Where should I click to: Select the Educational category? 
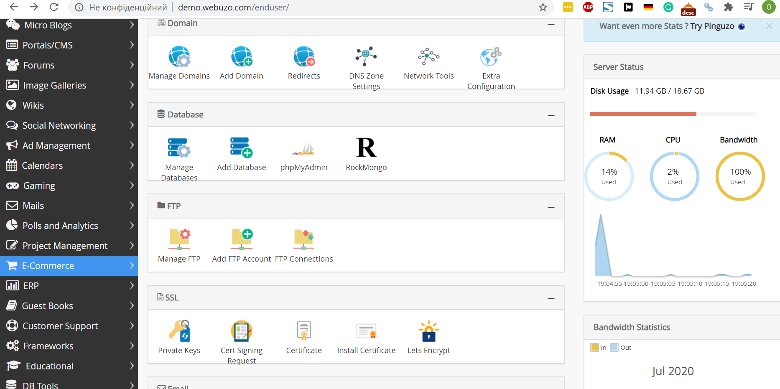pos(69,366)
